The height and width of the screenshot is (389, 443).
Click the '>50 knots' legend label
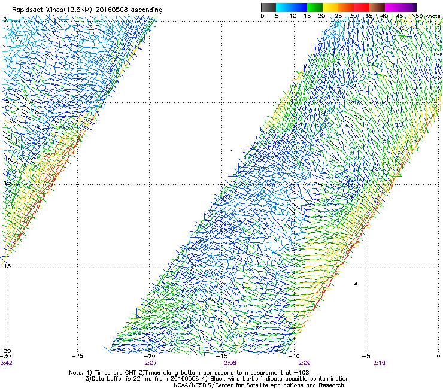pyautogui.click(x=426, y=16)
